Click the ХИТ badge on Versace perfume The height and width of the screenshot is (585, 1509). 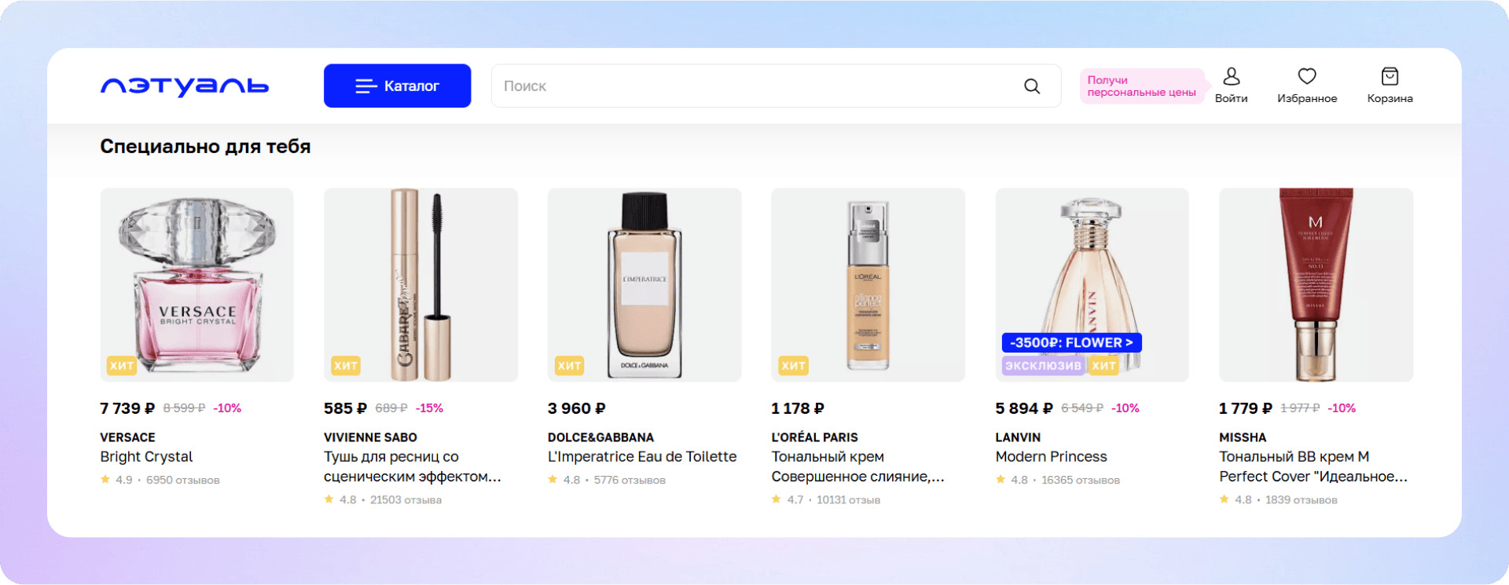(x=121, y=365)
